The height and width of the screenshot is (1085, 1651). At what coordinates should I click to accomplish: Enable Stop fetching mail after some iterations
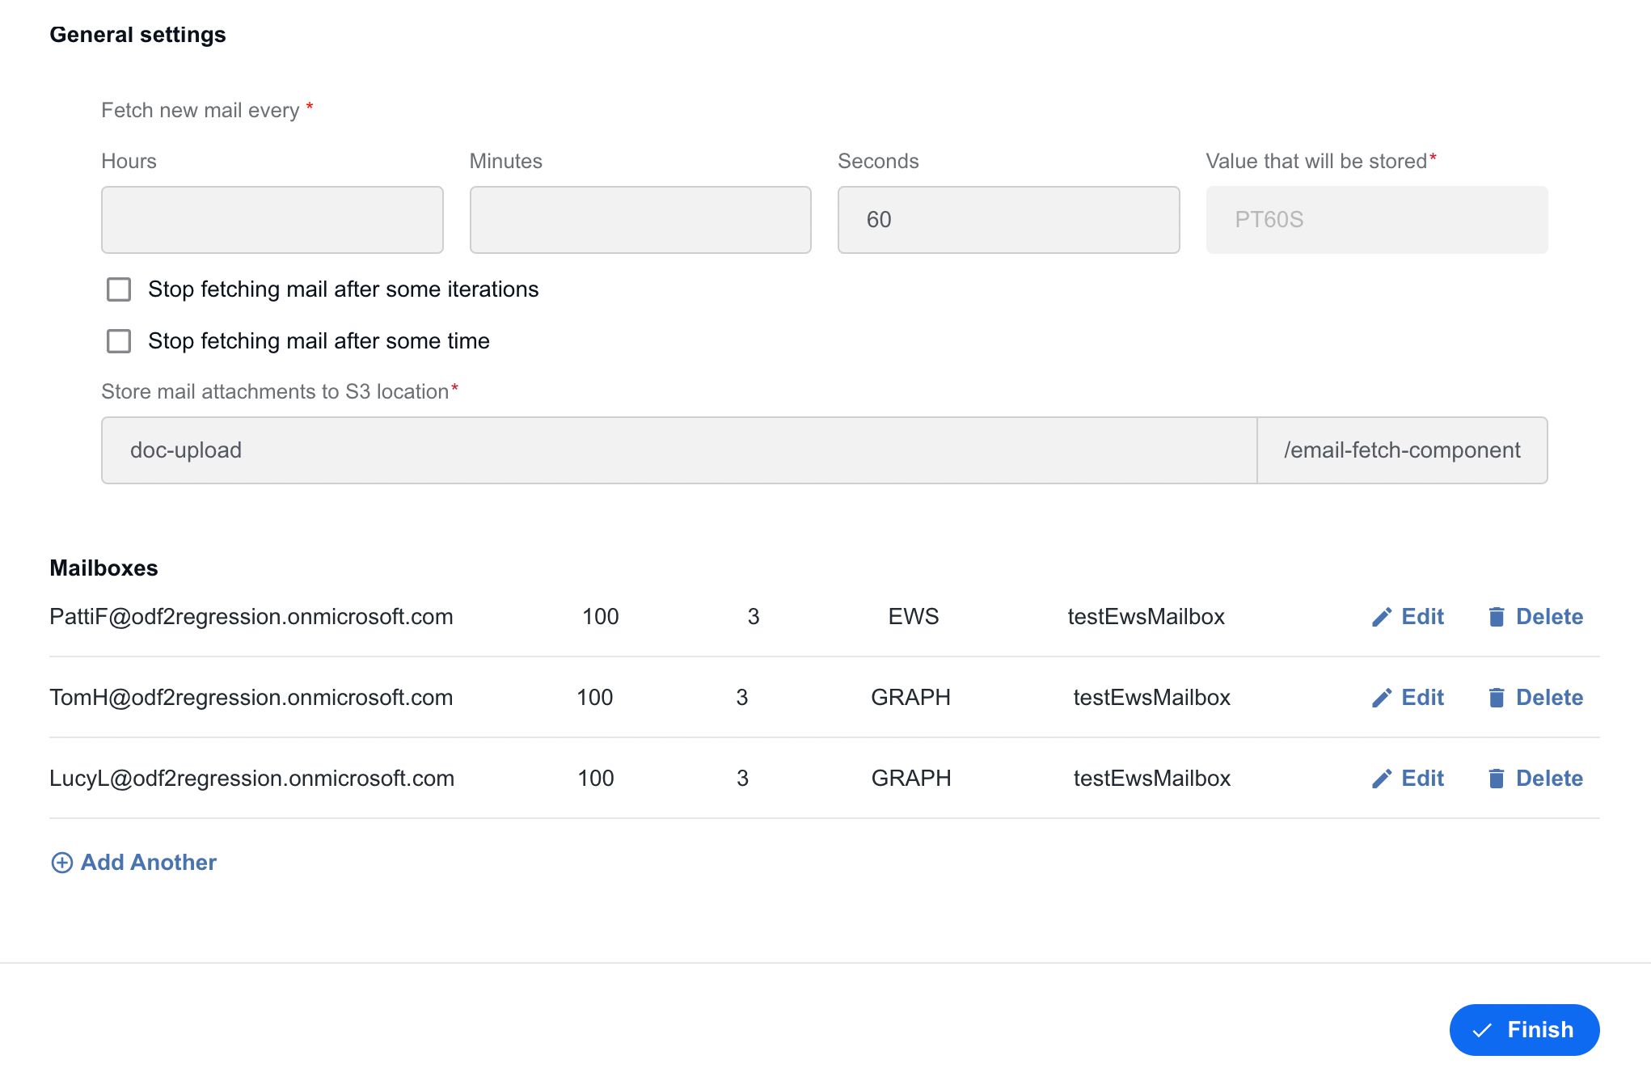(119, 289)
